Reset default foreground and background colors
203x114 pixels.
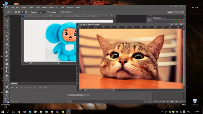tap(5, 99)
